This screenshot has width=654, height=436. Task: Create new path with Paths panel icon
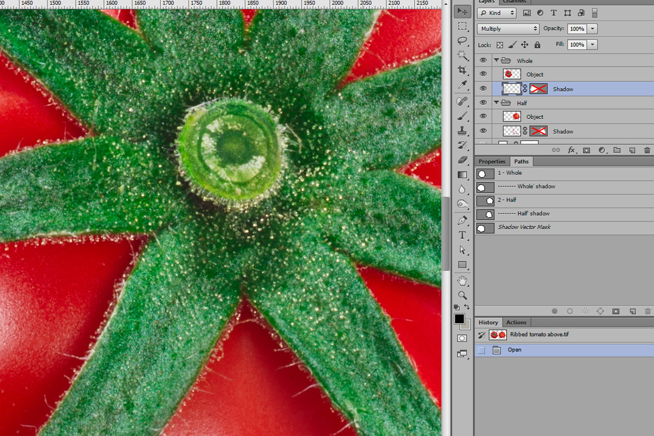(x=633, y=311)
